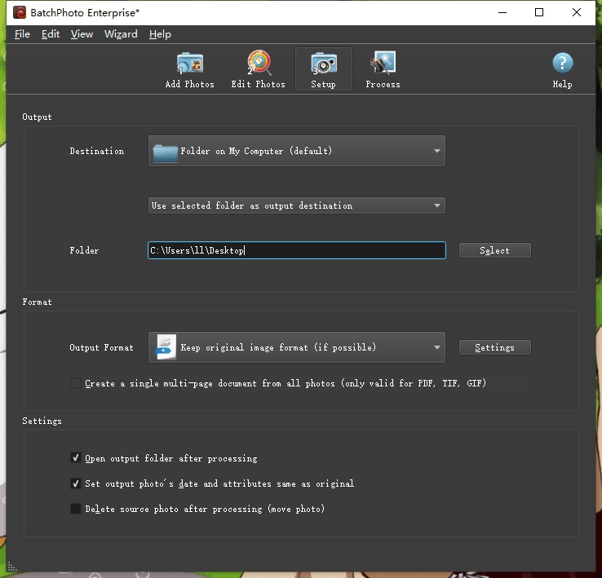Expand the Destination dropdown arrow
The width and height of the screenshot is (602, 578).
tap(437, 151)
